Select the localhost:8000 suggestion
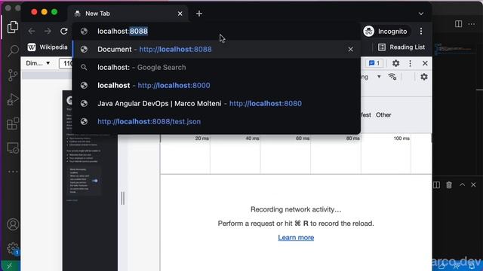 pyautogui.click(x=217, y=85)
